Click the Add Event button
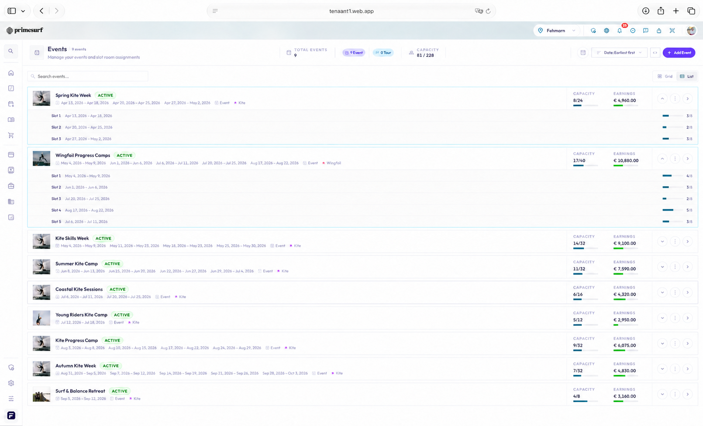The height and width of the screenshot is (426, 703). pyautogui.click(x=679, y=53)
